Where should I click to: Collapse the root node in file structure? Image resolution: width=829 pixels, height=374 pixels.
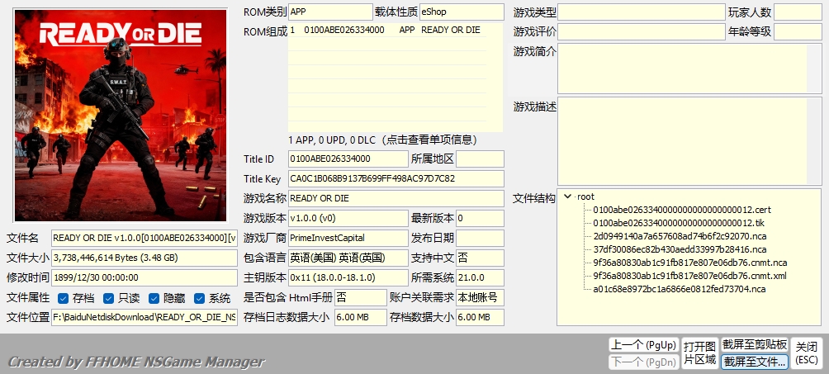(567, 196)
